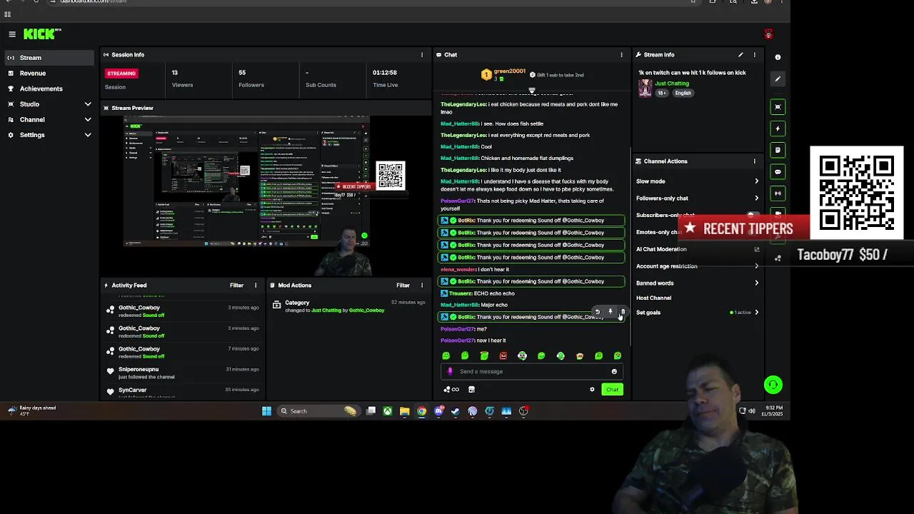Open chat settings gear icon
Screen dimensions: 914x514
[592, 389]
